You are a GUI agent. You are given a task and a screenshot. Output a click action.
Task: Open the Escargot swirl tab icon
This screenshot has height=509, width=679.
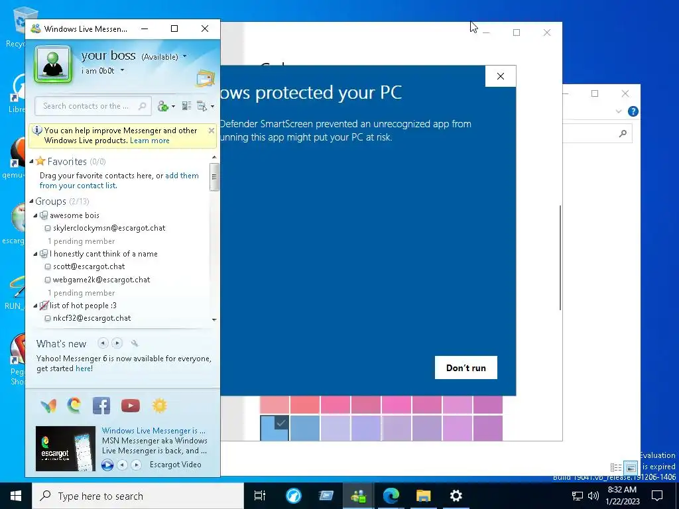tap(74, 406)
